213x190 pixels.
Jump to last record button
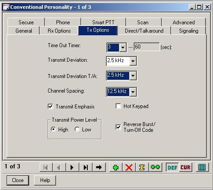[86, 167]
